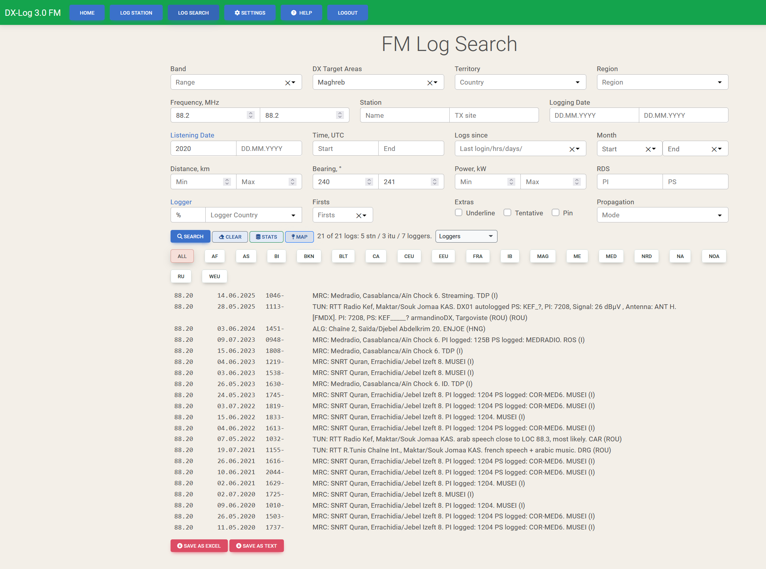Enable the Underline extras checkbox
This screenshot has height=569, width=766.
[458, 213]
